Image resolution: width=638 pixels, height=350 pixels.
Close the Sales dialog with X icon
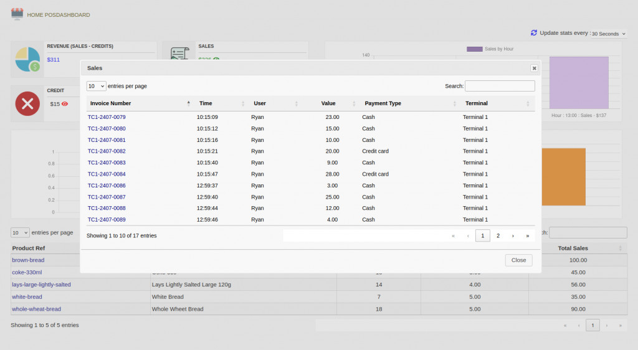[x=534, y=68]
